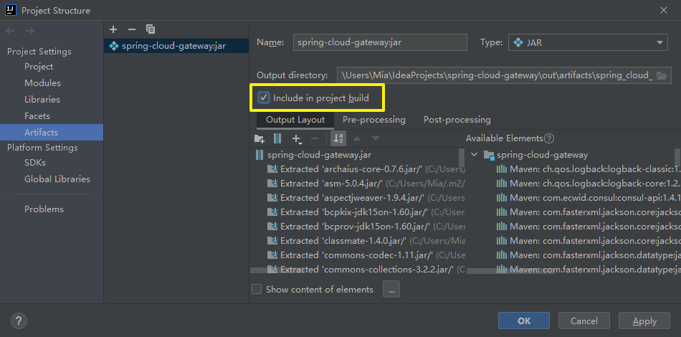
Task: Click the Create Archive icon in Output Layout
Action: 277,138
